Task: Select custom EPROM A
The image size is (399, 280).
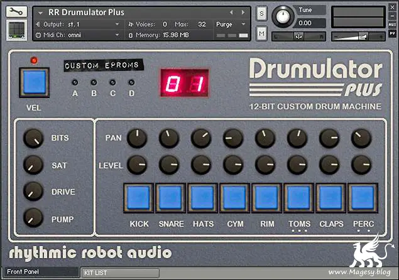Action: click(75, 82)
